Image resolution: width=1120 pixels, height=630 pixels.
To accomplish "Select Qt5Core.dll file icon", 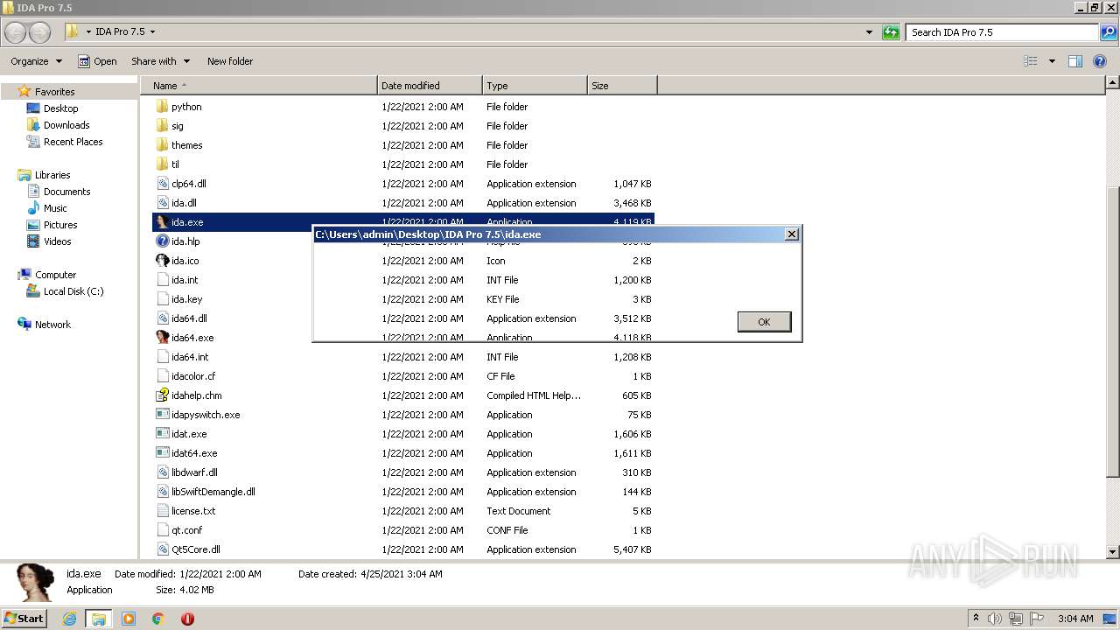I will coord(162,549).
